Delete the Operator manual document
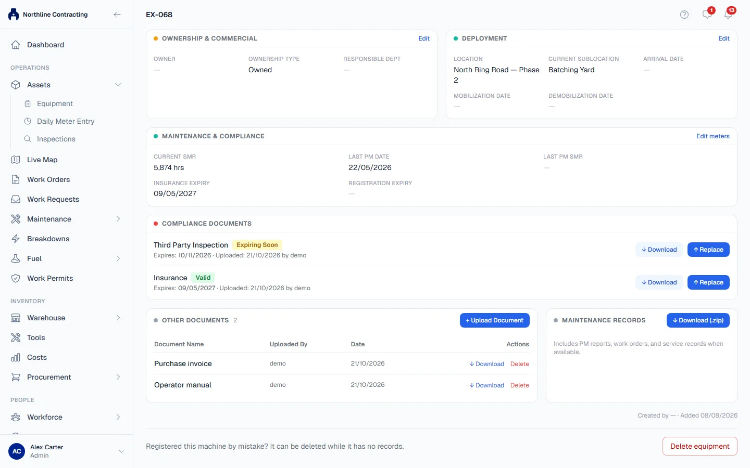The height and width of the screenshot is (468, 750). tap(520, 385)
